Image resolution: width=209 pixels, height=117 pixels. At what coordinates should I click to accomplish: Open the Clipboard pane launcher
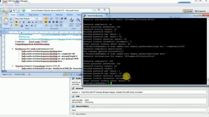click(12, 29)
